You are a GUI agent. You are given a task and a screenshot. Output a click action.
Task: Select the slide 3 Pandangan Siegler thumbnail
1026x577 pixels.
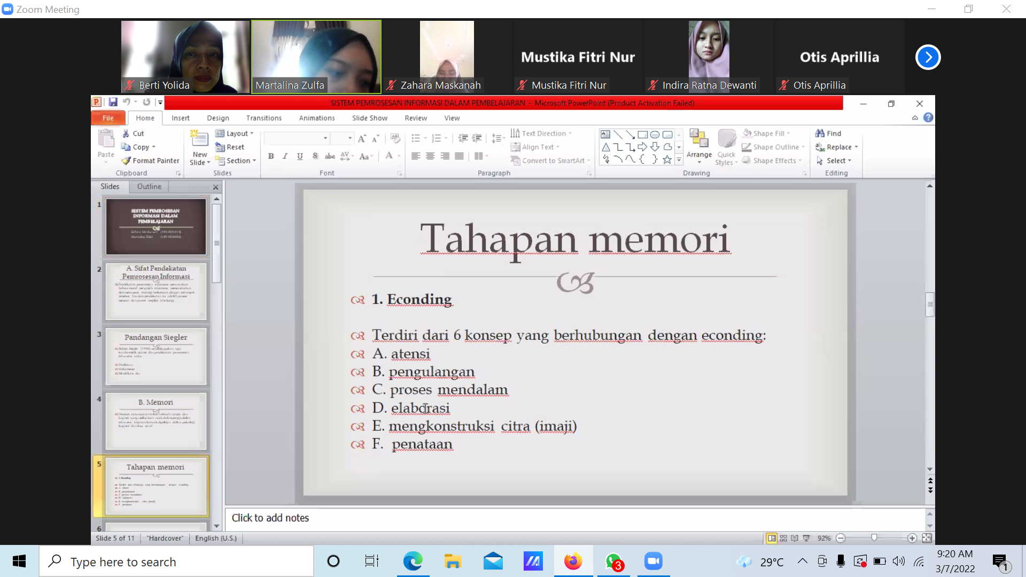click(x=156, y=356)
